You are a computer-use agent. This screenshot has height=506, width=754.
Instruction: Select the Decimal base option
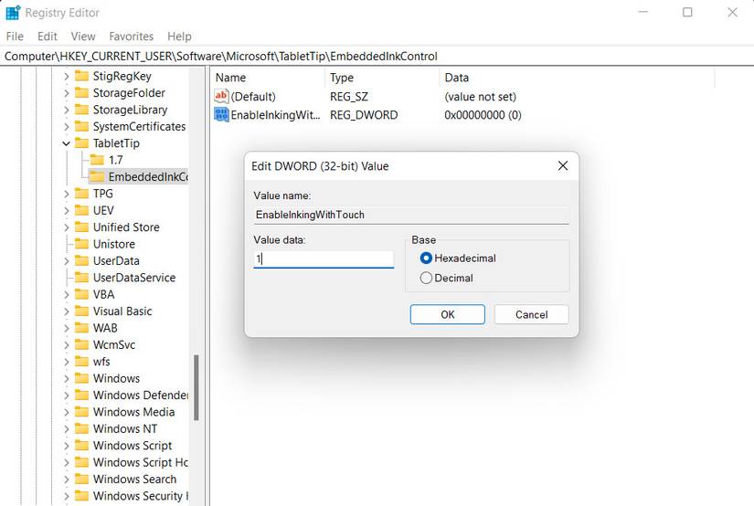click(426, 279)
